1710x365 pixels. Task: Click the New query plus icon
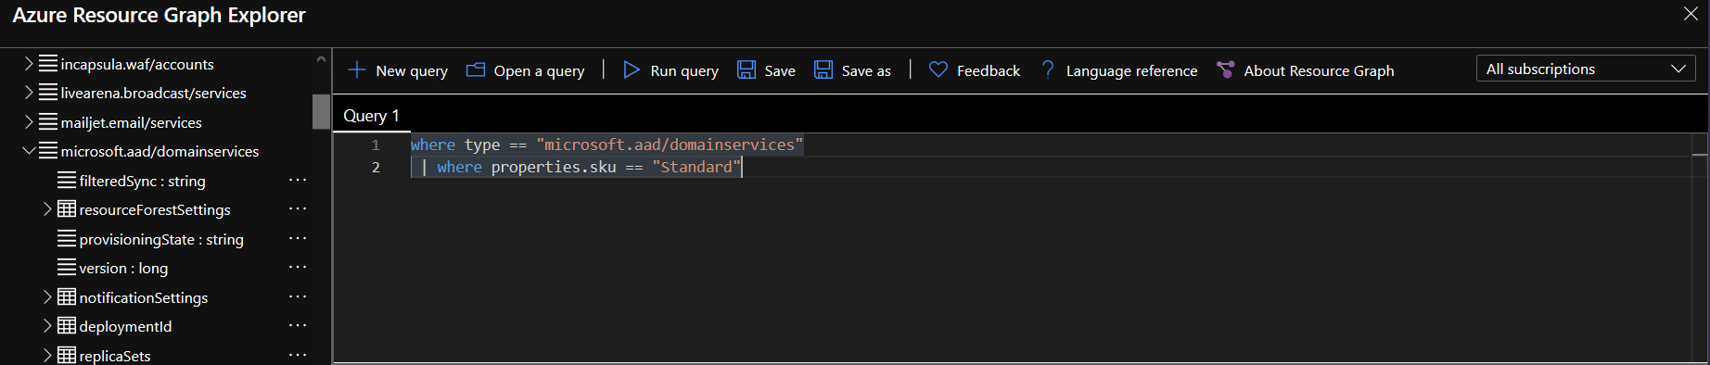(x=357, y=69)
